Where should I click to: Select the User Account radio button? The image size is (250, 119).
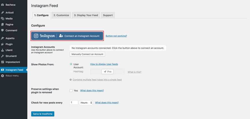pyautogui.click(x=71, y=64)
